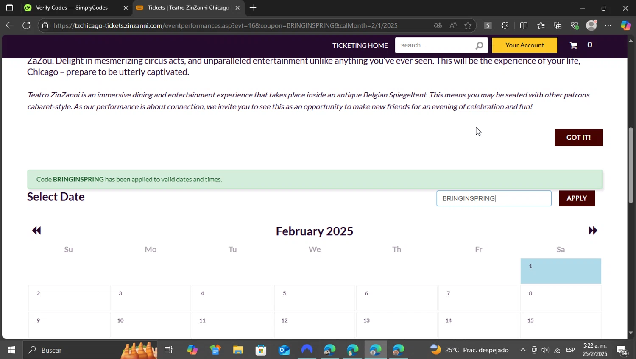Select date 2 on the calendar

[x=68, y=298]
